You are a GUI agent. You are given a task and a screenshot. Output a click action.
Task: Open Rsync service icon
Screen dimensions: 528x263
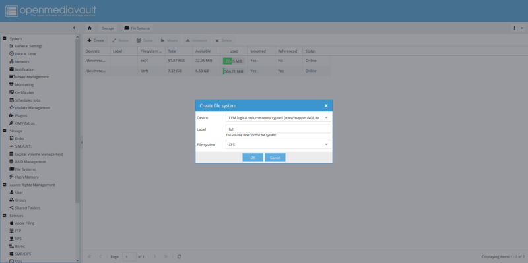(11, 246)
